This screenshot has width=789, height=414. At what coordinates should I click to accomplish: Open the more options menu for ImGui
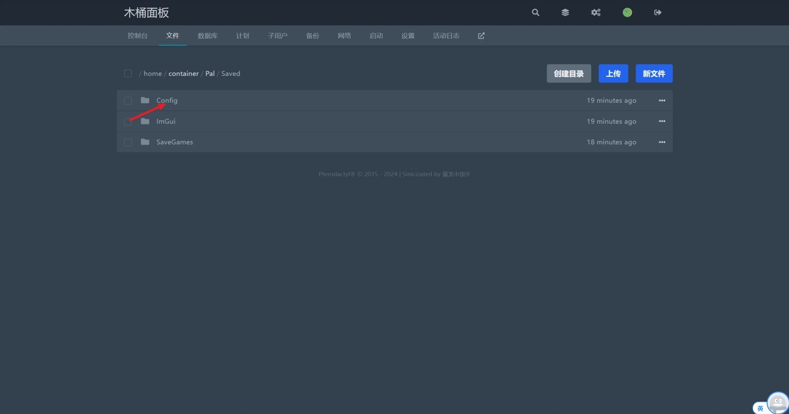pyautogui.click(x=662, y=121)
